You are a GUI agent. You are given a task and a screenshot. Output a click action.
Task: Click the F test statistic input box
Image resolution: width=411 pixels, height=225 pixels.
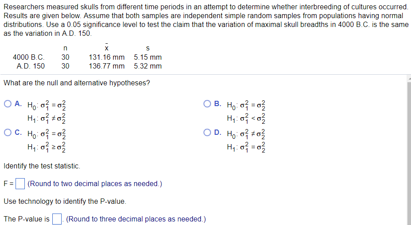(20, 183)
